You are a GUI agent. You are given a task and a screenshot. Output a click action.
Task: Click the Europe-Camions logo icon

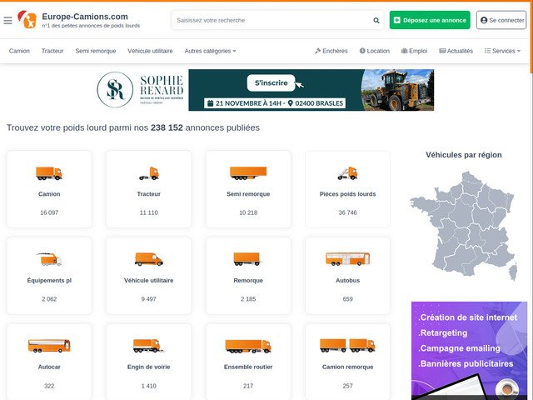[27, 20]
